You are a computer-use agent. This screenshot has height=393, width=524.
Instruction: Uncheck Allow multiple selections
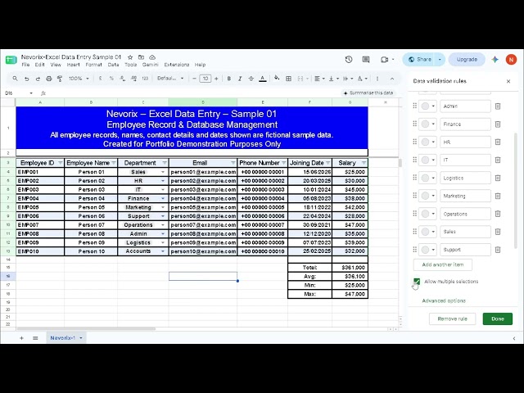pyautogui.click(x=417, y=282)
